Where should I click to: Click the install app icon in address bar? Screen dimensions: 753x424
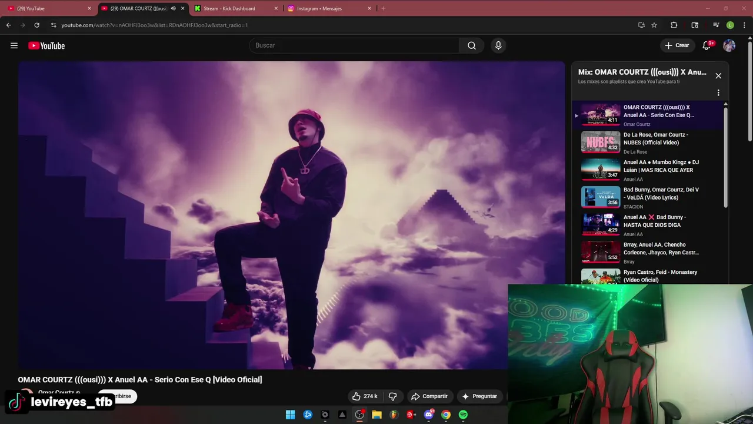(641, 25)
